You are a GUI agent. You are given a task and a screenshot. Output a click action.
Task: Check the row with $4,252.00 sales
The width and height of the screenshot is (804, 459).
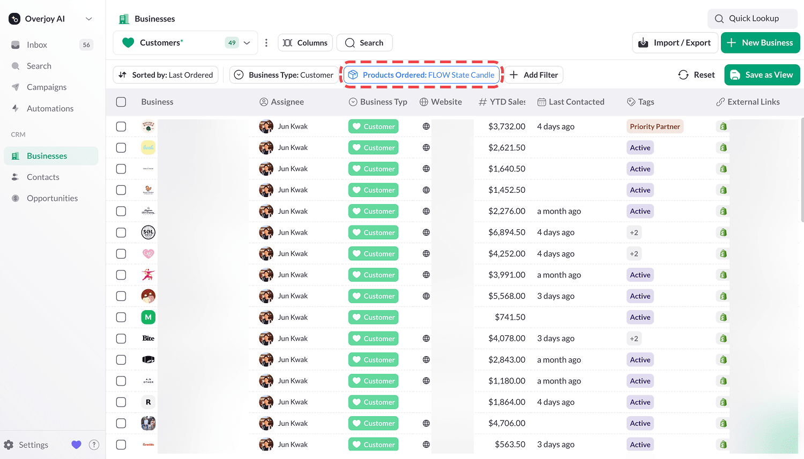click(x=121, y=254)
